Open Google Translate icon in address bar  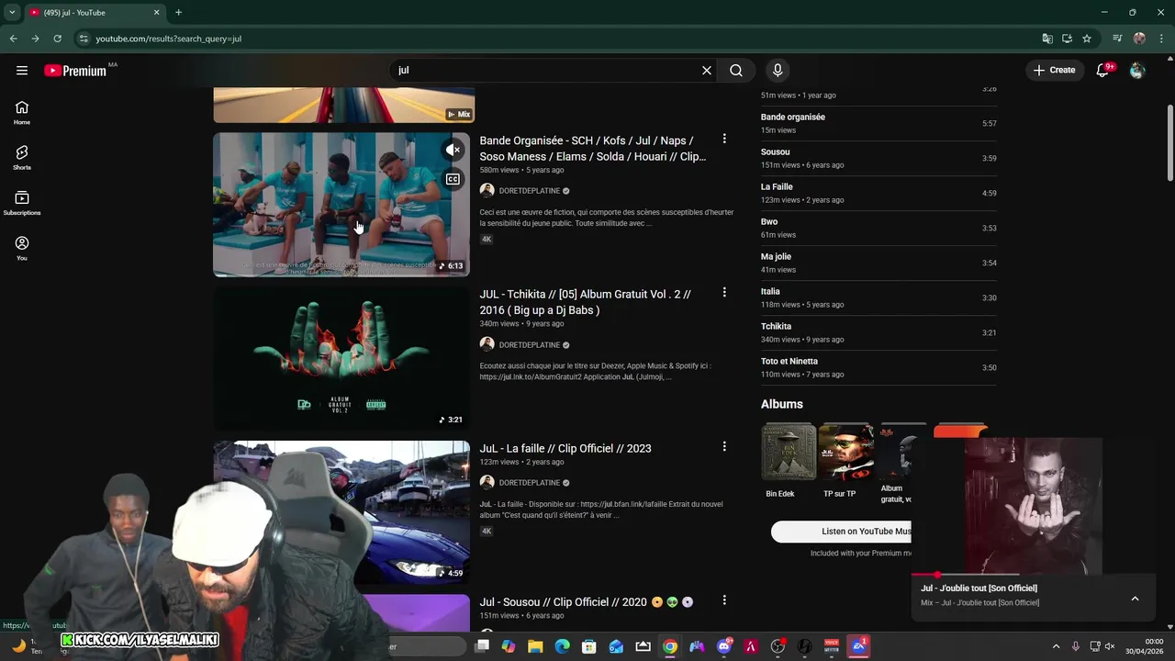1047,39
